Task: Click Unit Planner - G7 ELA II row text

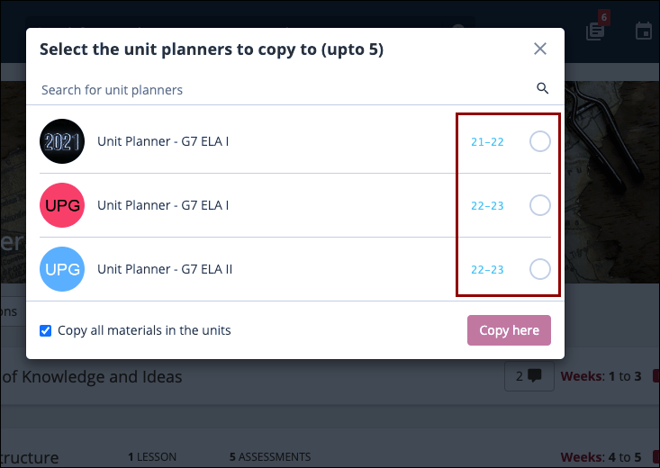Action: [165, 269]
